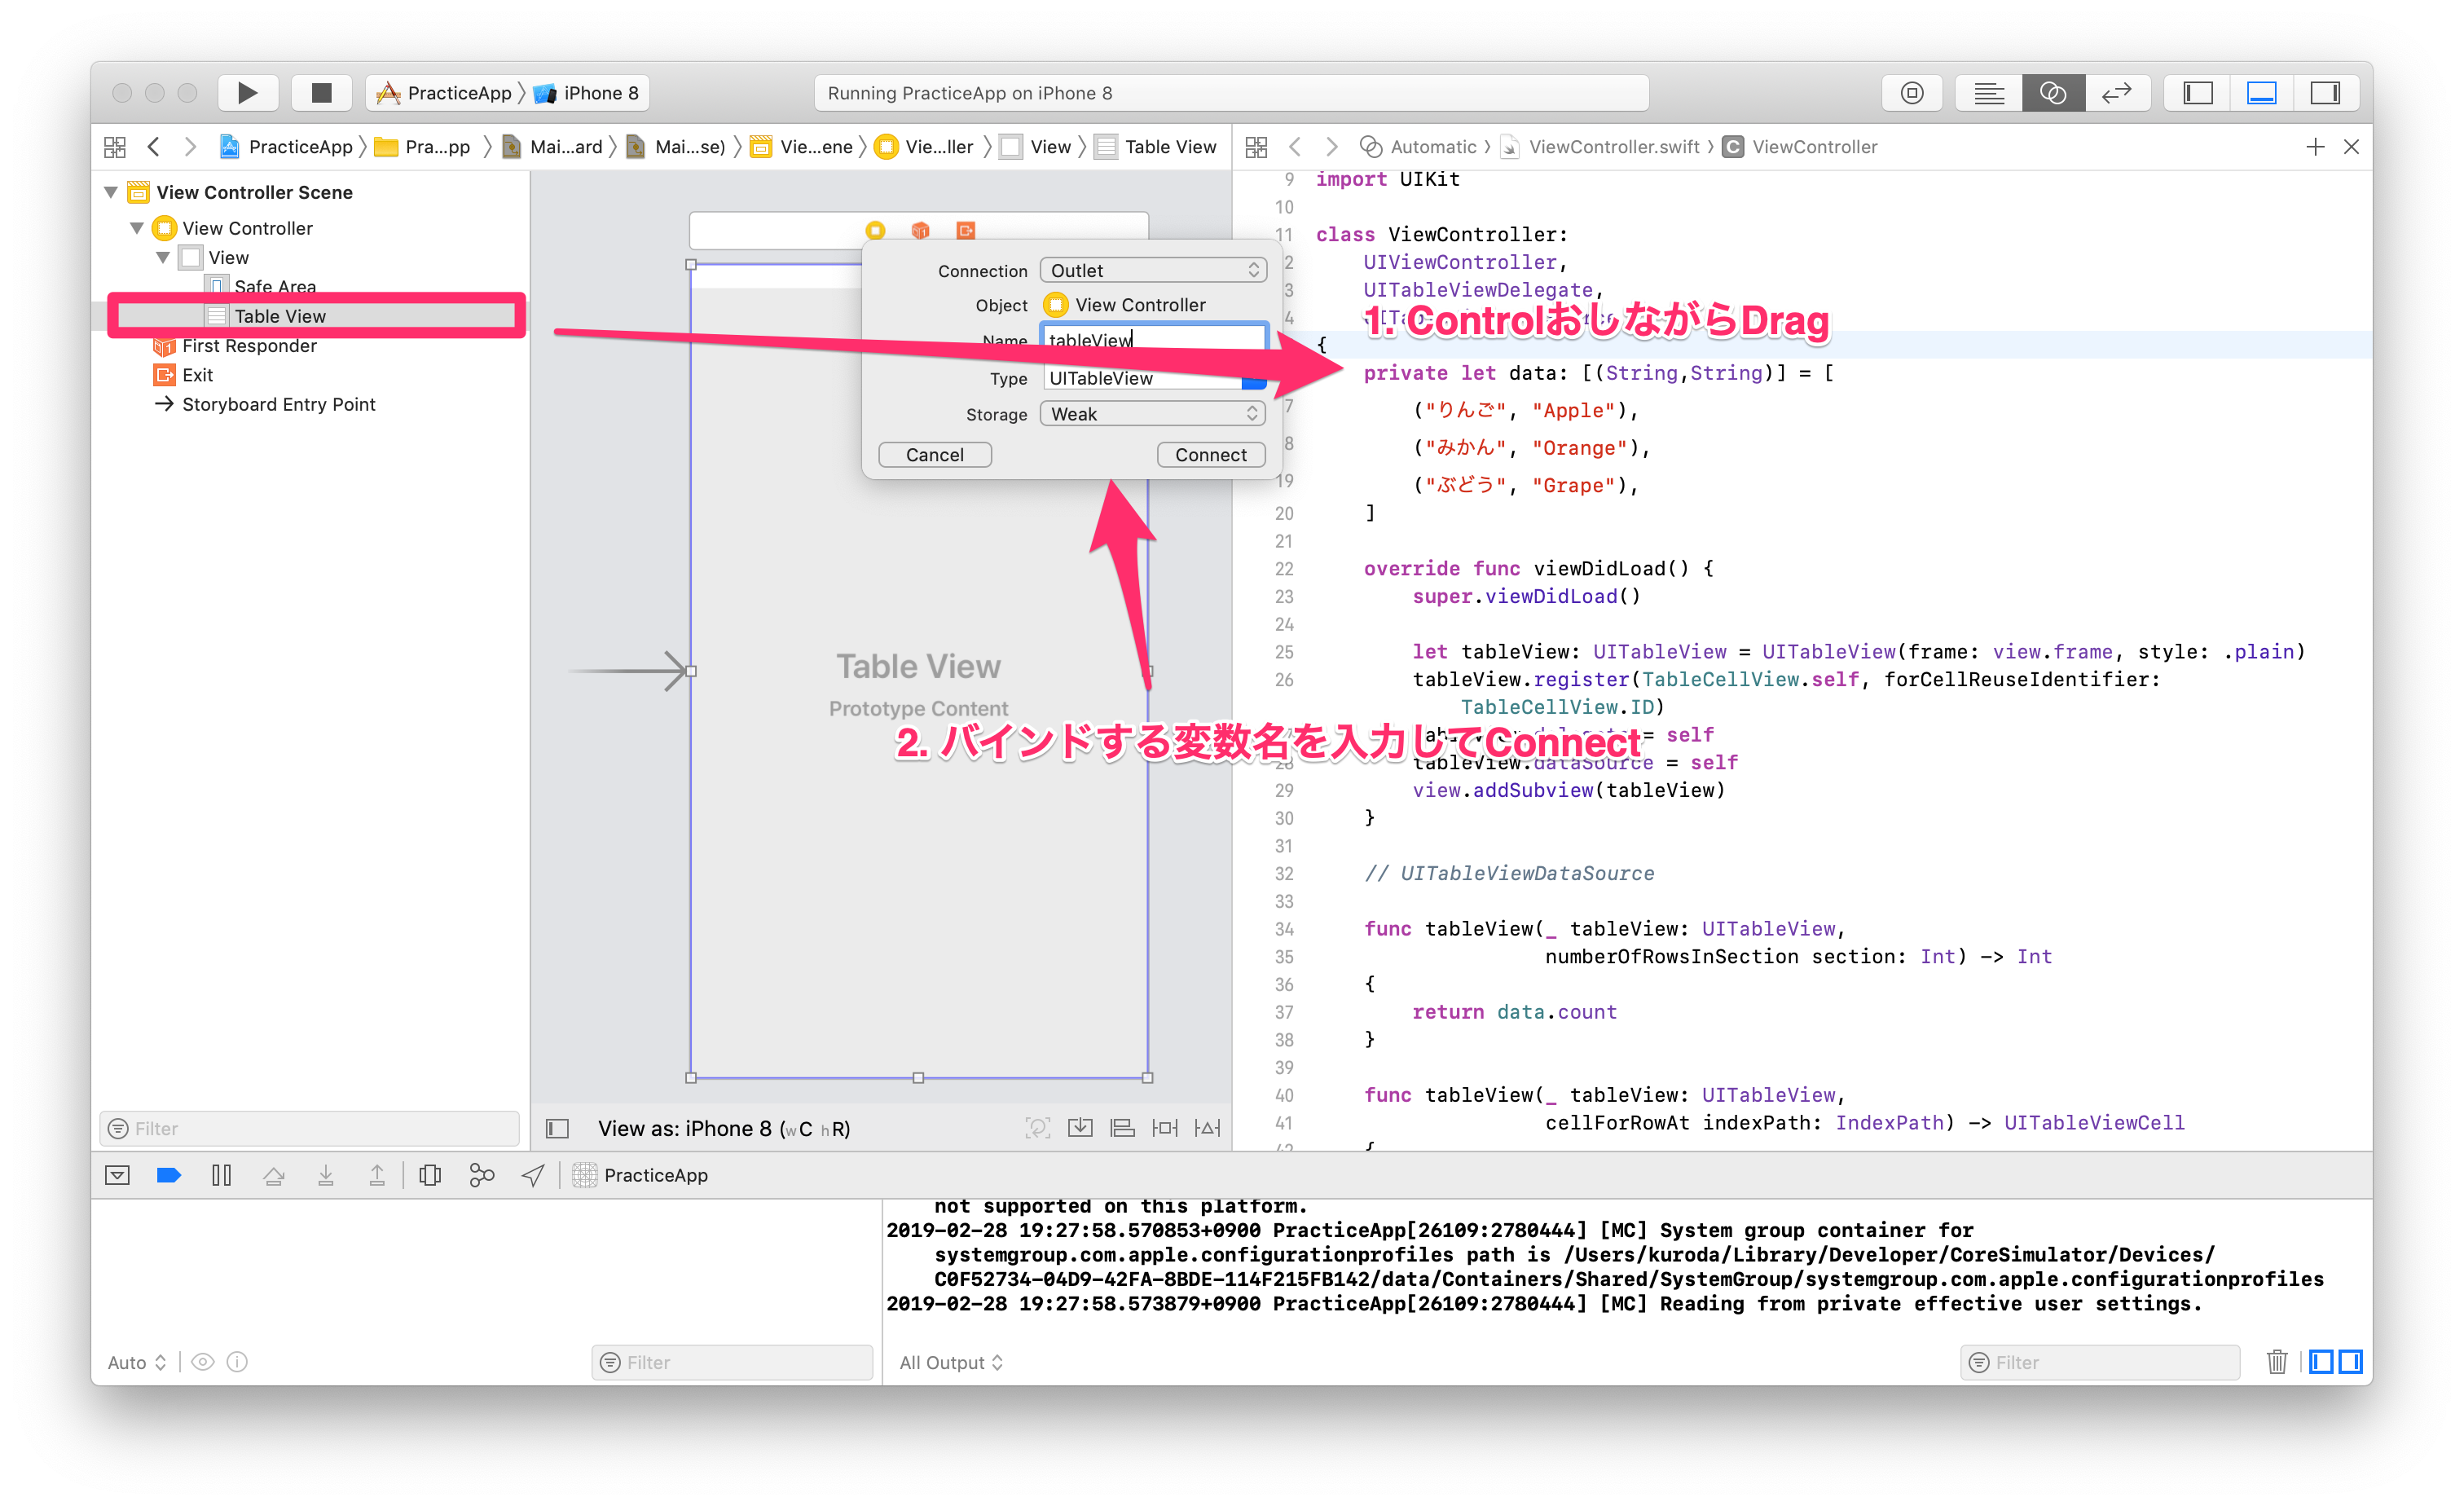2464x1506 pixels.
Task: Select Table View in the breadcrumb bar
Action: point(1169,147)
